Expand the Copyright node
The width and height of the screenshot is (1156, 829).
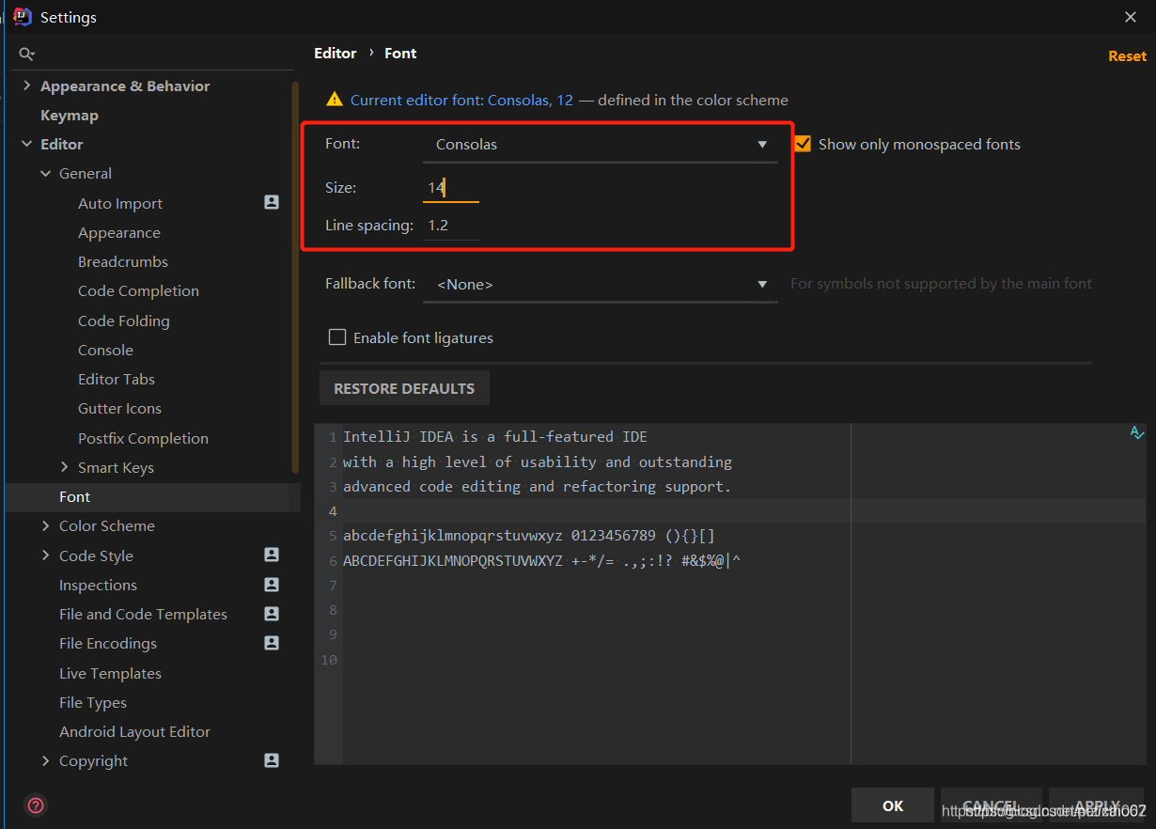45,760
